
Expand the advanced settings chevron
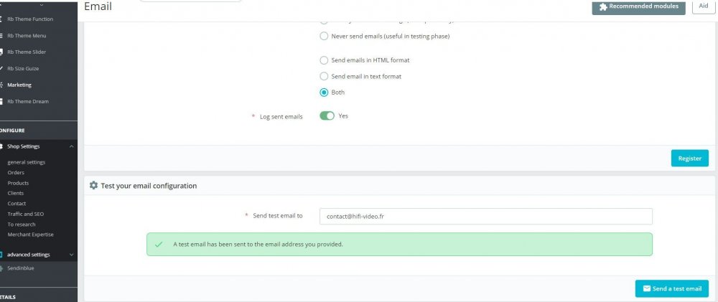(x=70, y=255)
